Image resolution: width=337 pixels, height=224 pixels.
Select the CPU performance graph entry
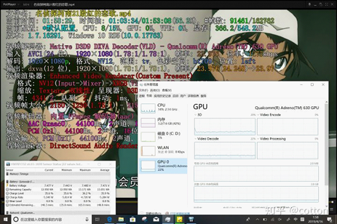coord(163,107)
